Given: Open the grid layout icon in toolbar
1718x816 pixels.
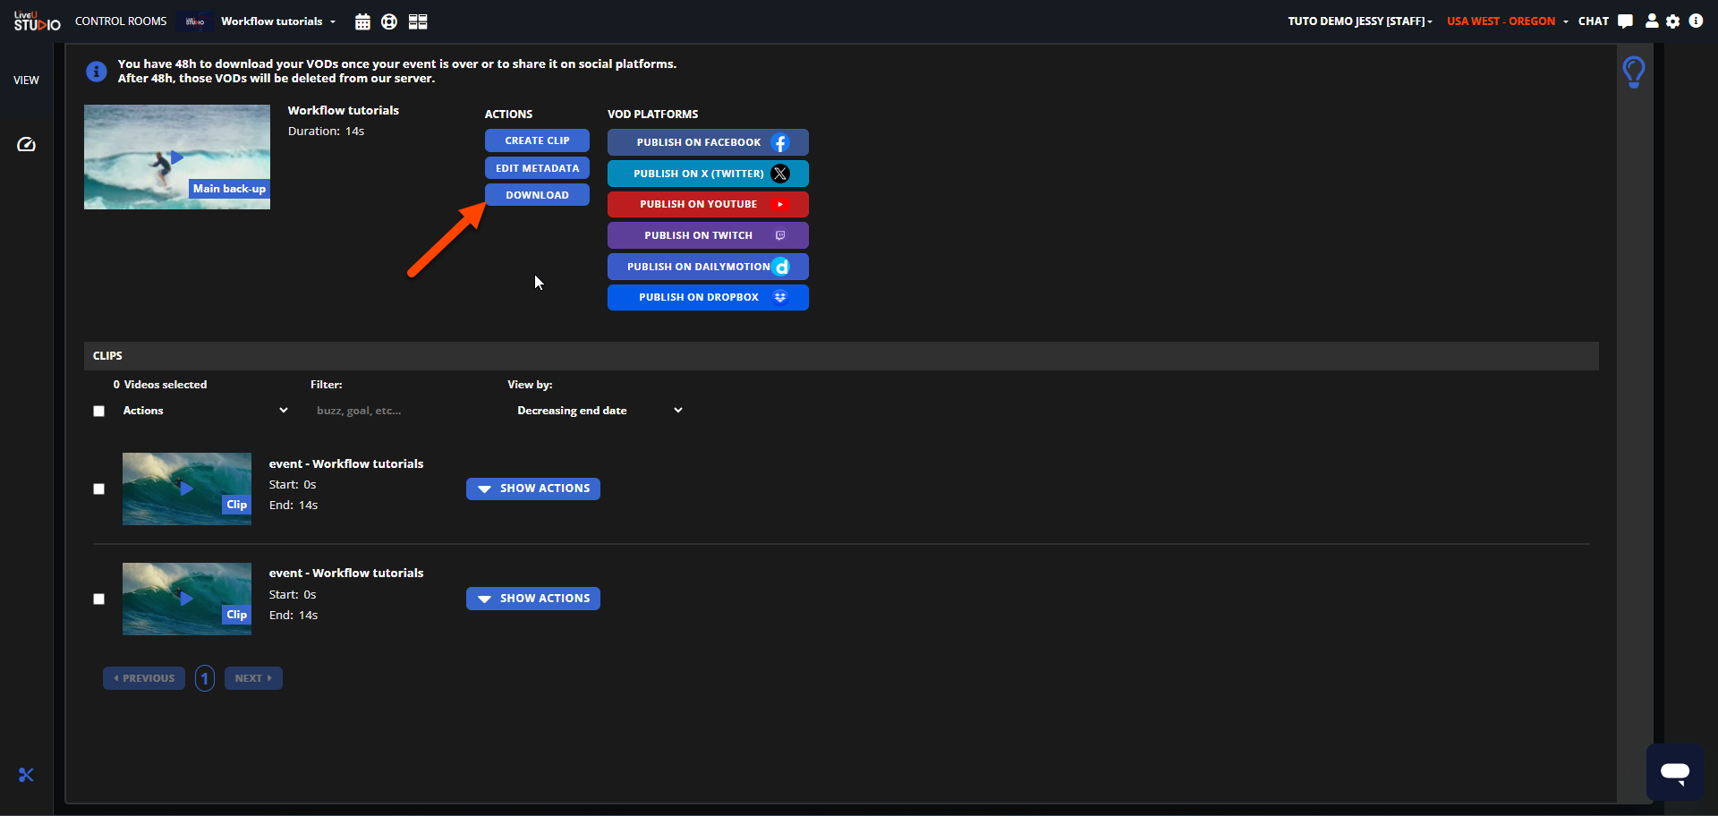Looking at the screenshot, I should [418, 21].
